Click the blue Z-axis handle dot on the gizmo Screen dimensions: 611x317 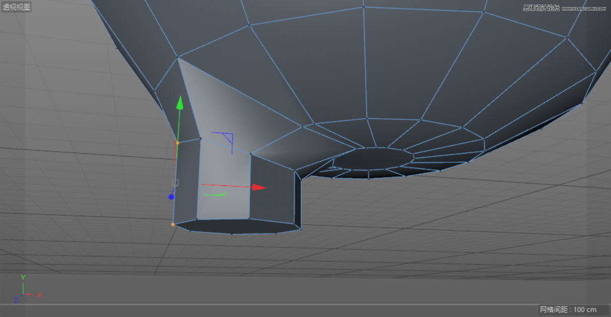coord(171,196)
